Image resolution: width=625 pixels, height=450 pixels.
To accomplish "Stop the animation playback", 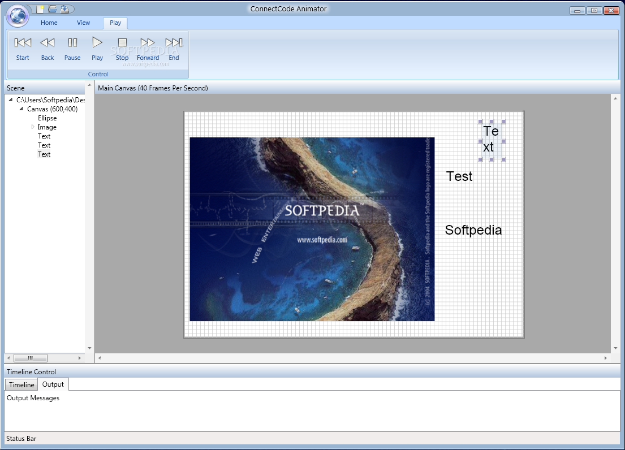I will (122, 49).
